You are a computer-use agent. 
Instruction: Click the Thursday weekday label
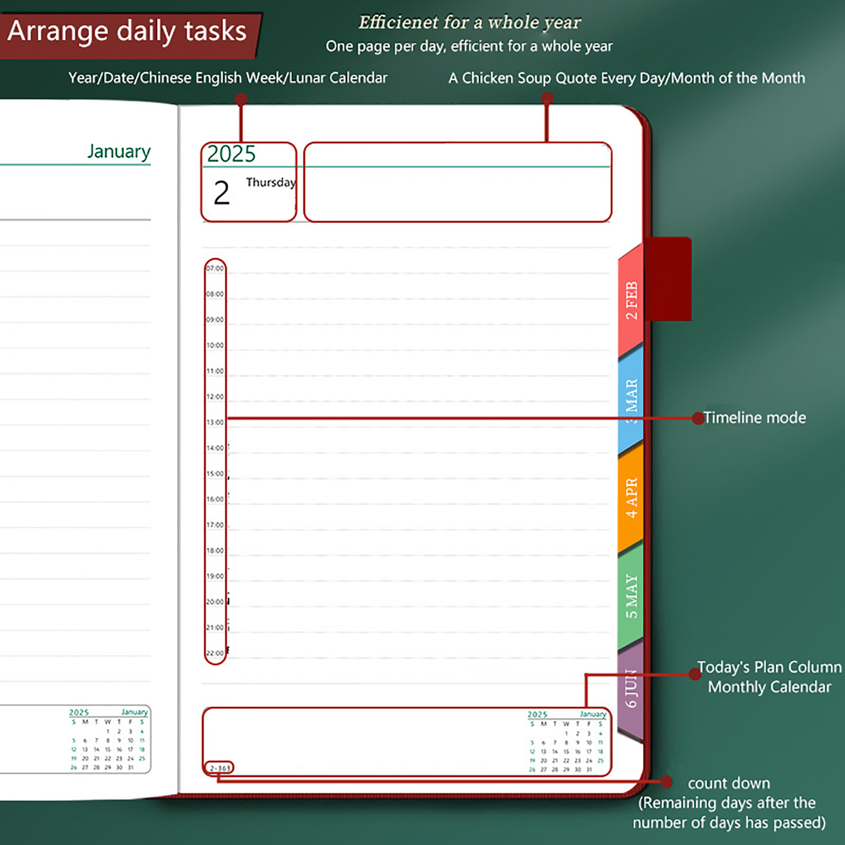tap(270, 182)
